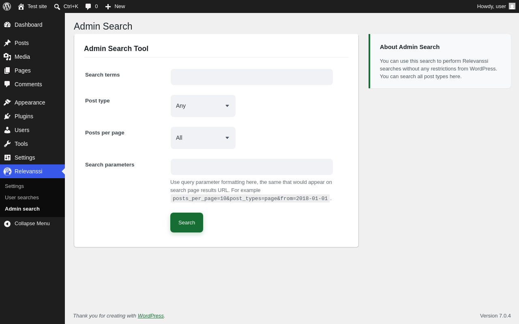Viewport: 519px width, 324px height.
Task: Click the Media camera icon
Action: 7,57
